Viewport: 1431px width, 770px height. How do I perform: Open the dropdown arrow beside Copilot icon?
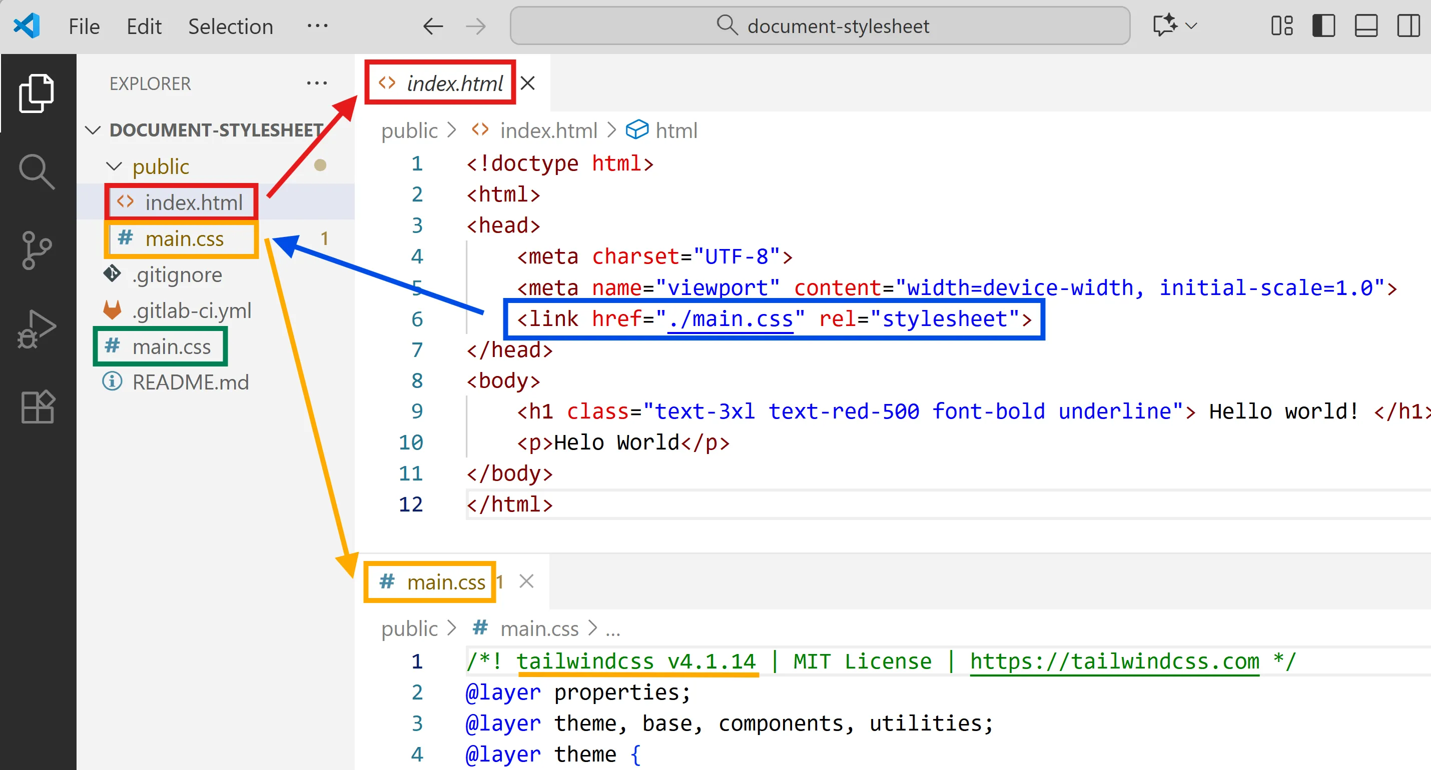[1191, 25]
